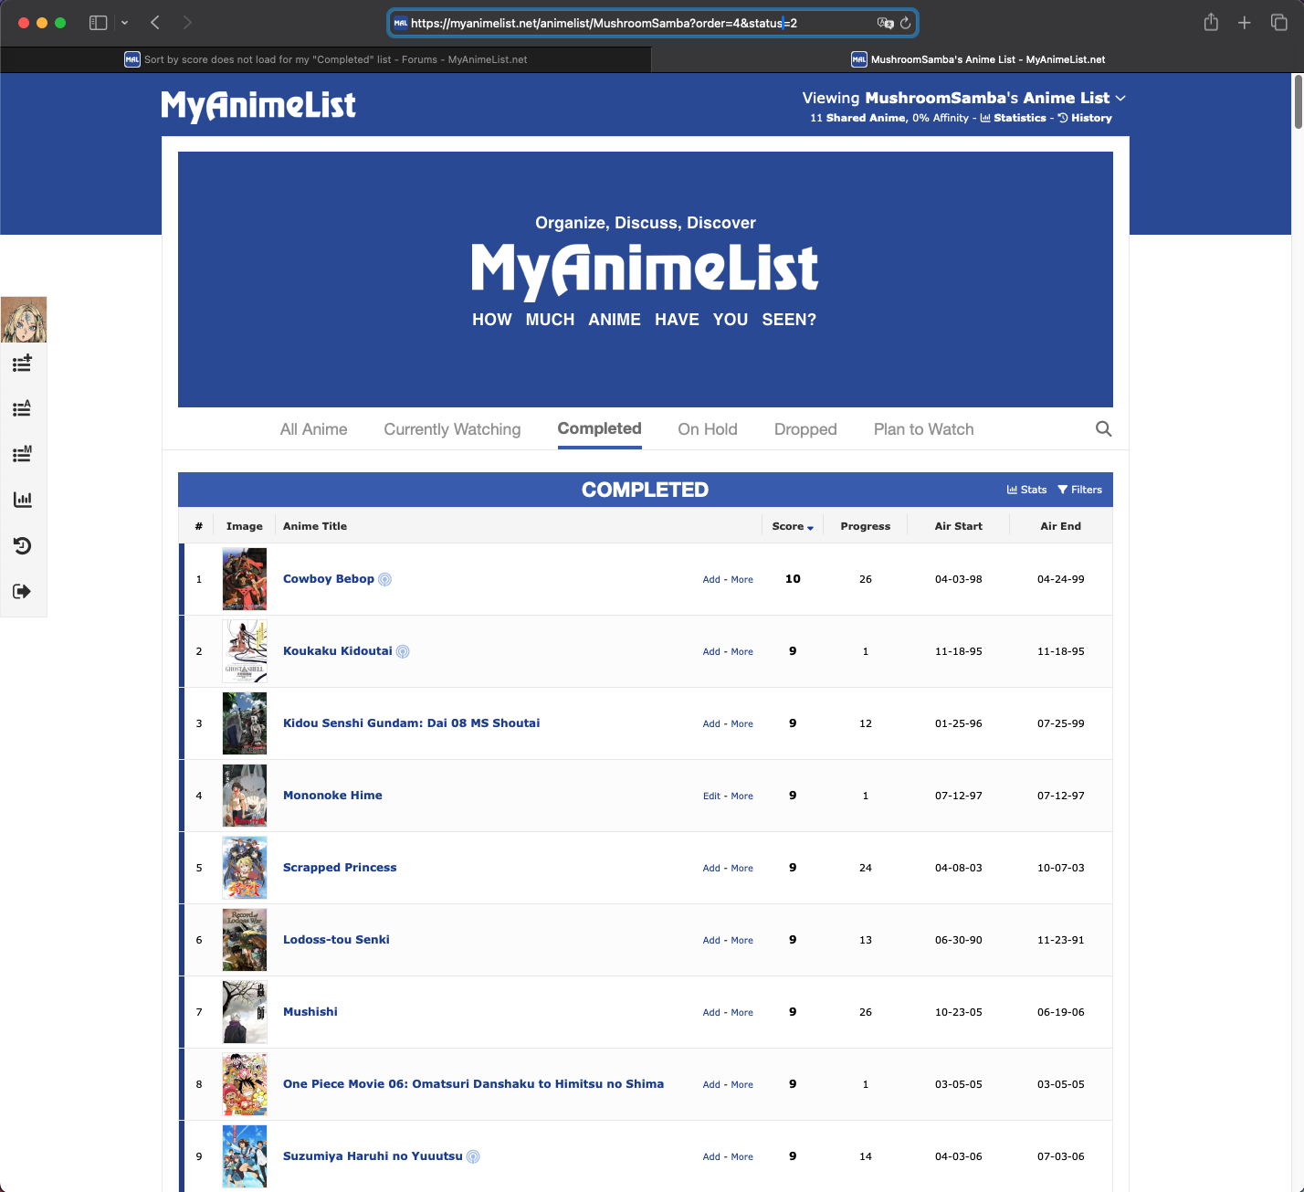Image resolution: width=1304 pixels, height=1192 pixels.
Task: Switch to Dropped tab
Action: (805, 429)
